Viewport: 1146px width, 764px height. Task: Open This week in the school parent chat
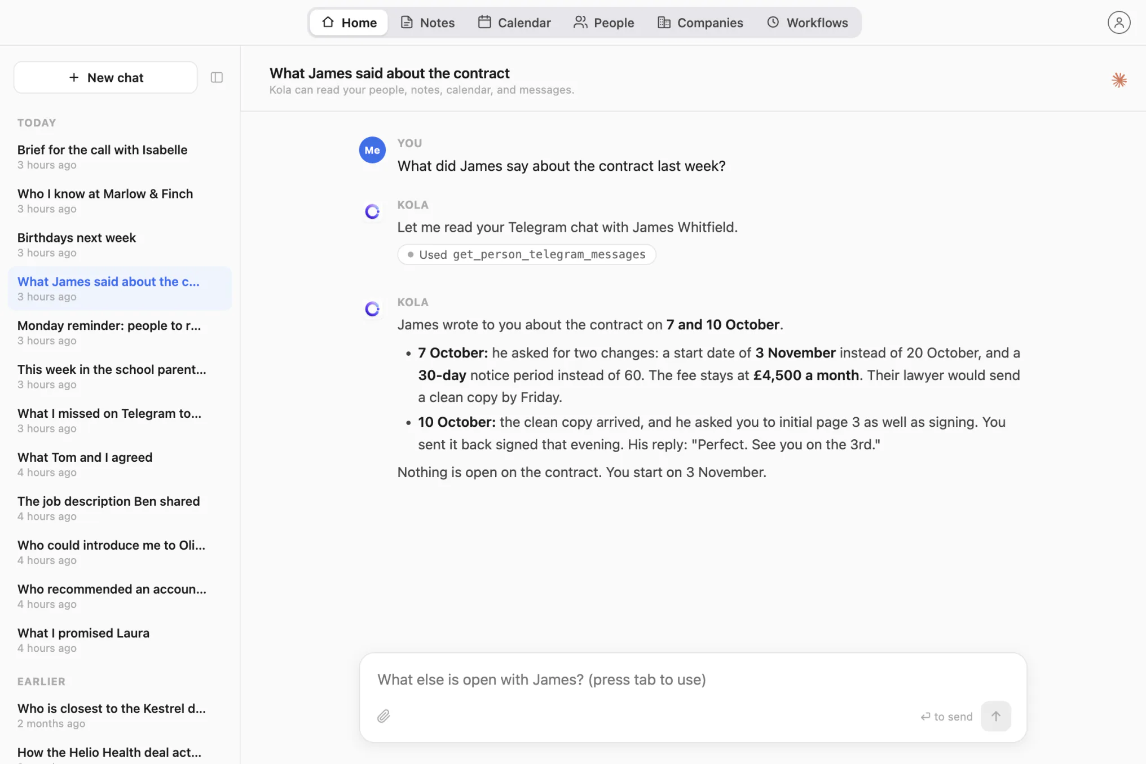coord(120,377)
